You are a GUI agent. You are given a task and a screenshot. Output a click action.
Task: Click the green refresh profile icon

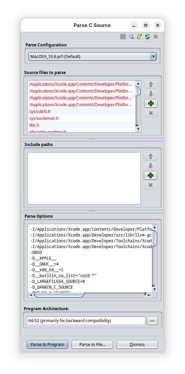pyautogui.click(x=148, y=37)
